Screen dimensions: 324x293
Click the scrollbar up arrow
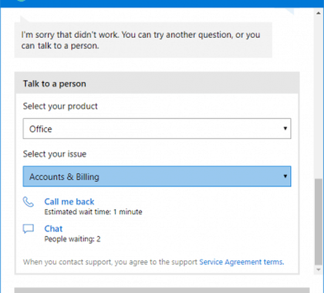click(x=318, y=13)
